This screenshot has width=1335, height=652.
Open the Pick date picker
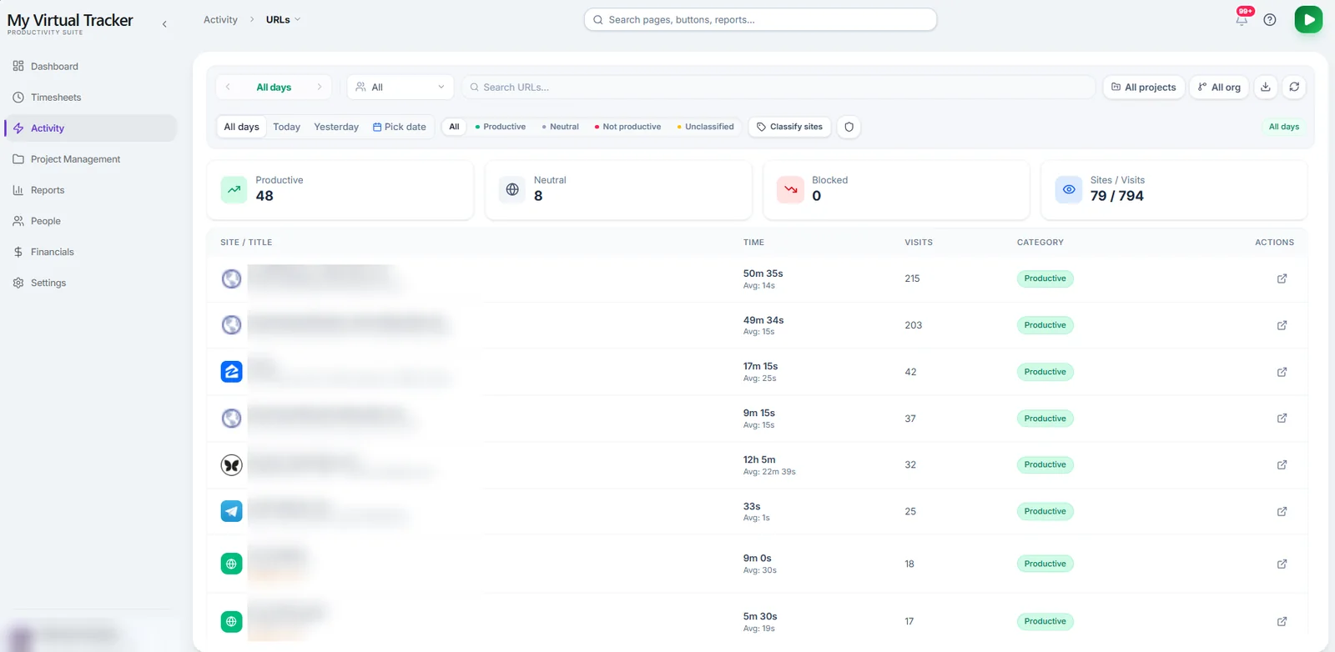(400, 127)
